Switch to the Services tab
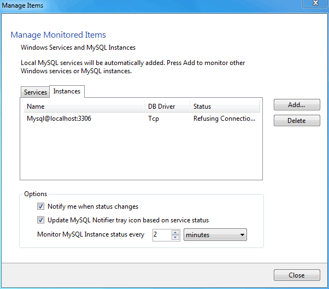This screenshot has width=329, height=289. [36, 92]
